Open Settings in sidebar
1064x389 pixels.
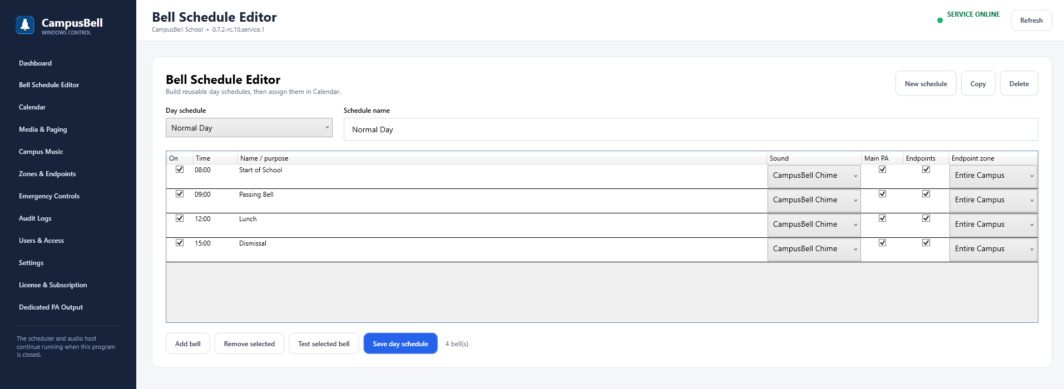point(31,263)
